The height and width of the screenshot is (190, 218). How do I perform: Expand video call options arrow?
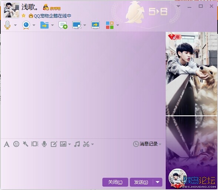point(34,25)
